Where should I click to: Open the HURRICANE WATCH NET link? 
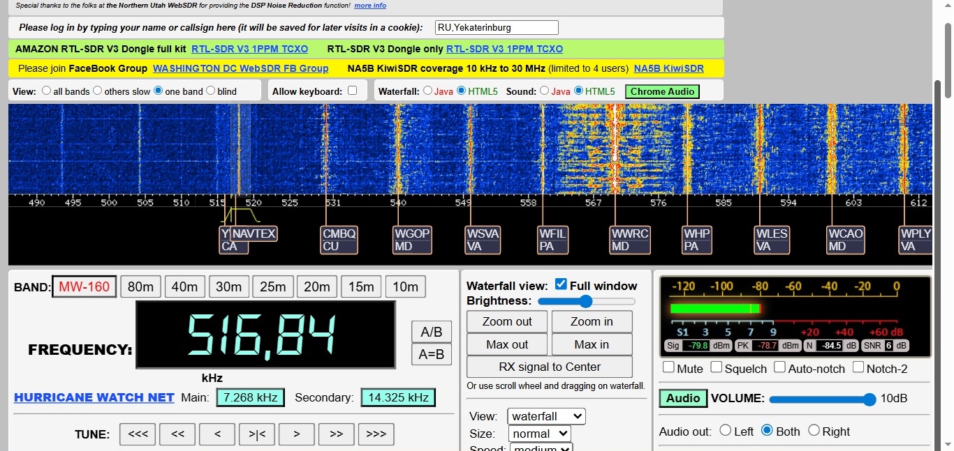tap(94, 397)
